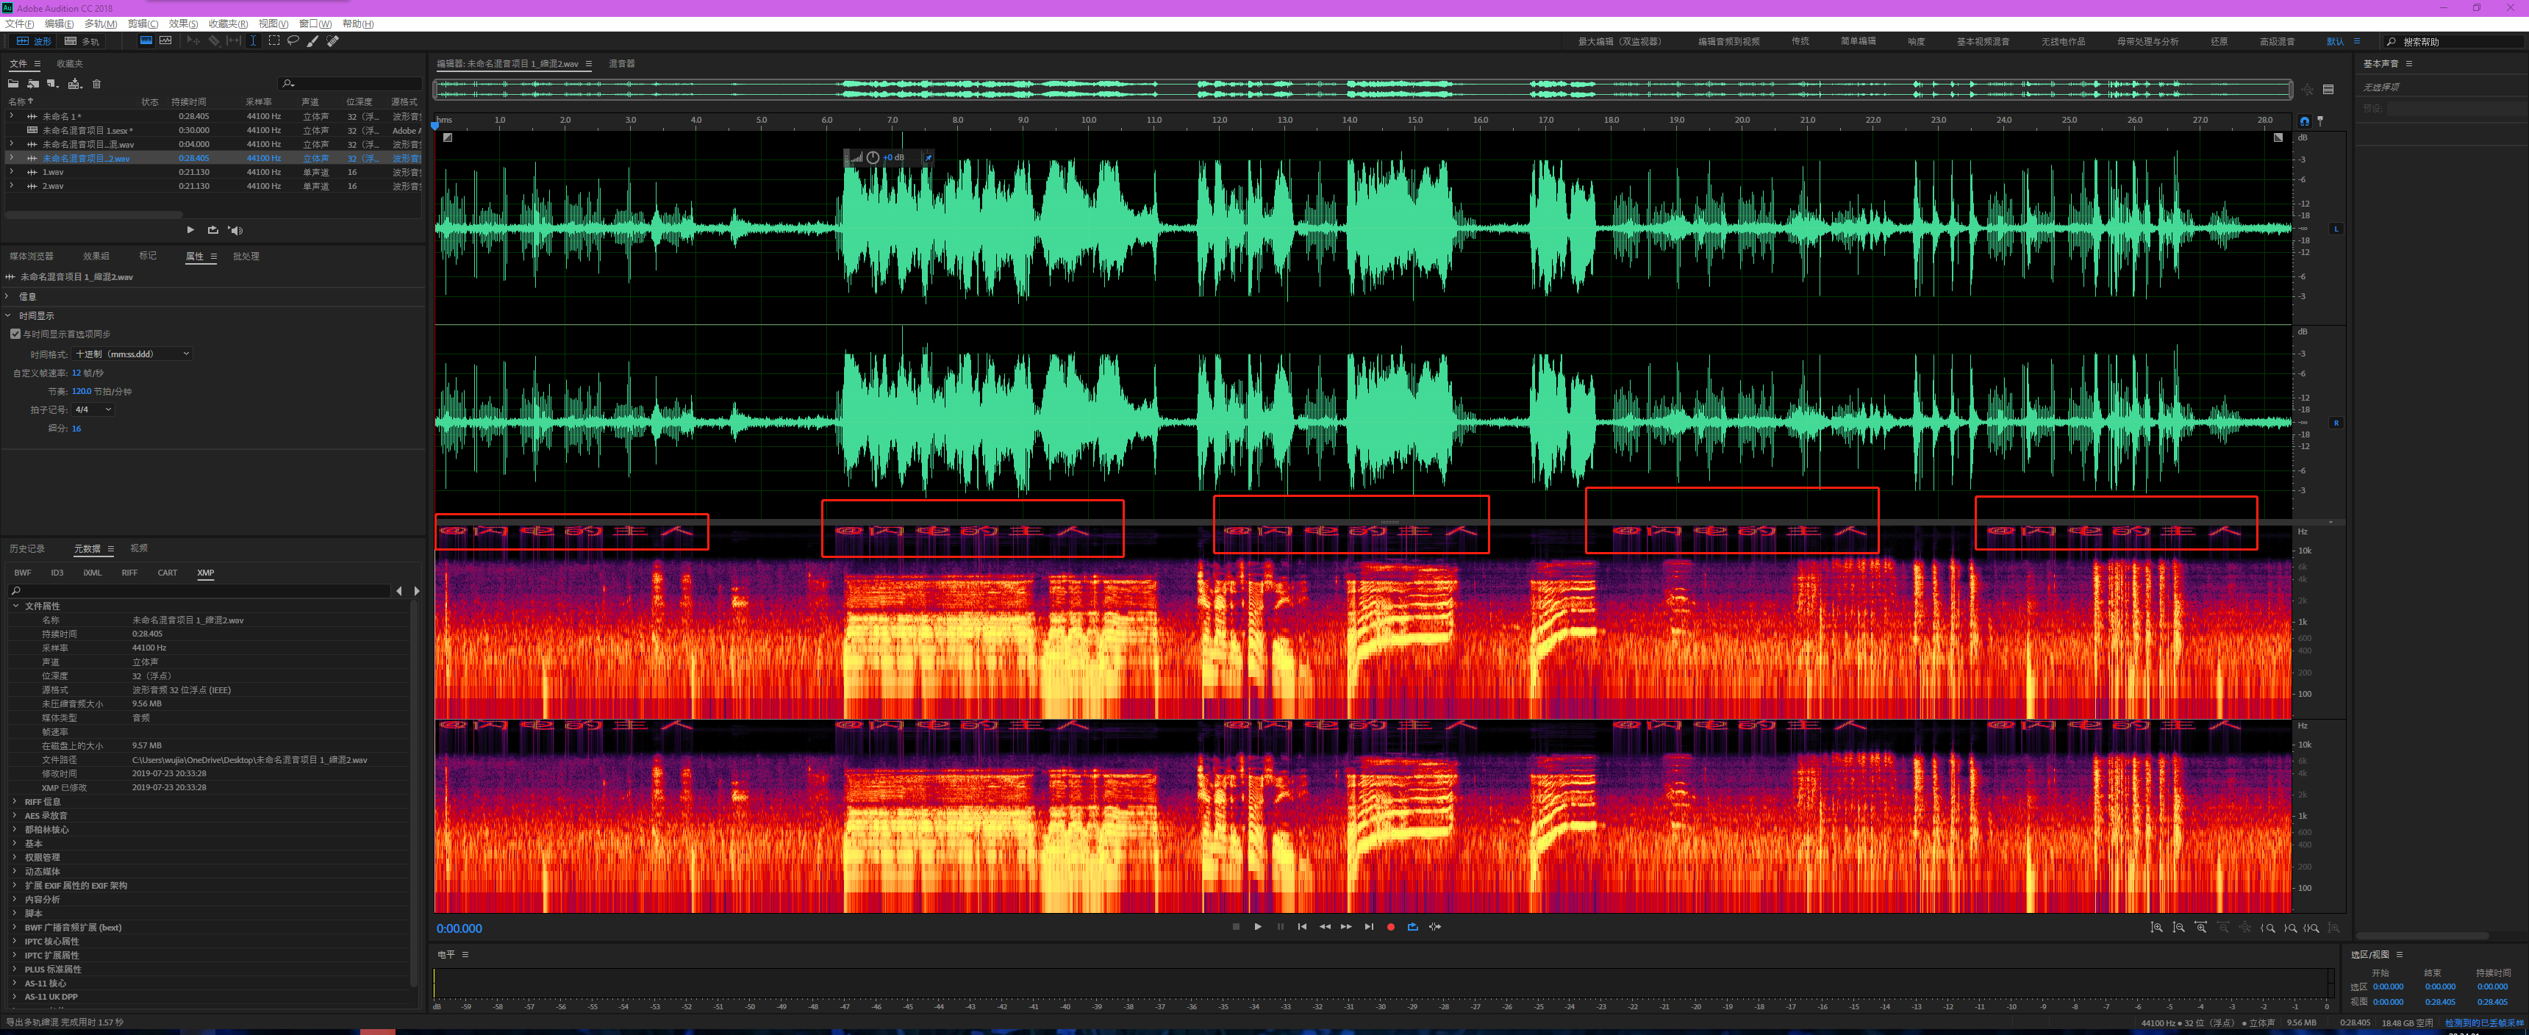Toggle snapping magnet icon above timeline

click(x=2304, y=121)
